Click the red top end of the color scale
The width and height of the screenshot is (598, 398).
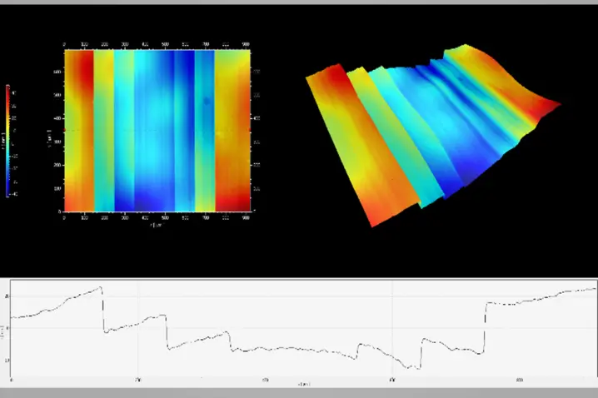8,88
